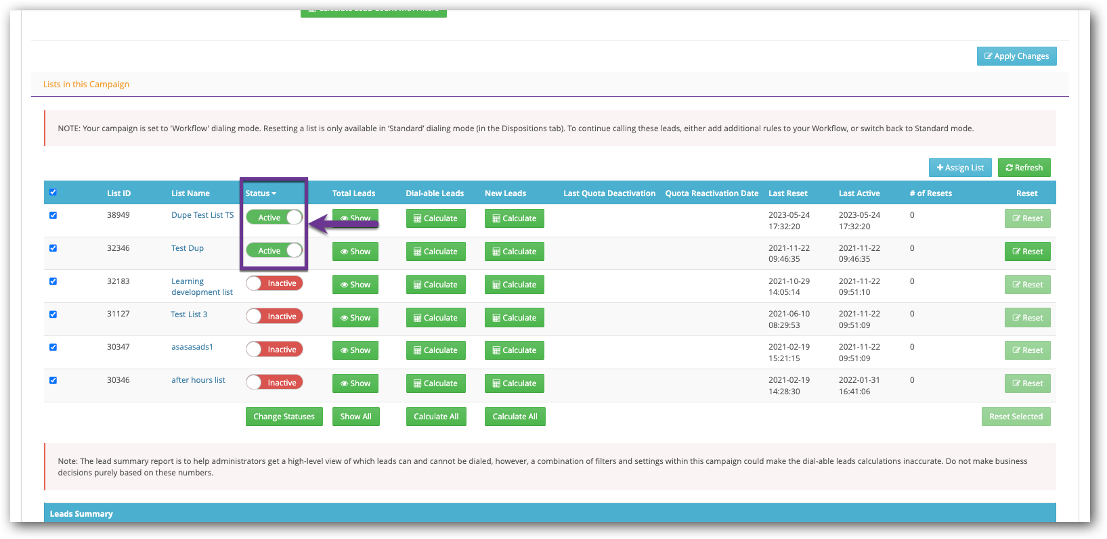
Task: Enable the Inactive Test List 3 toggle
Action: click(274, 317)
